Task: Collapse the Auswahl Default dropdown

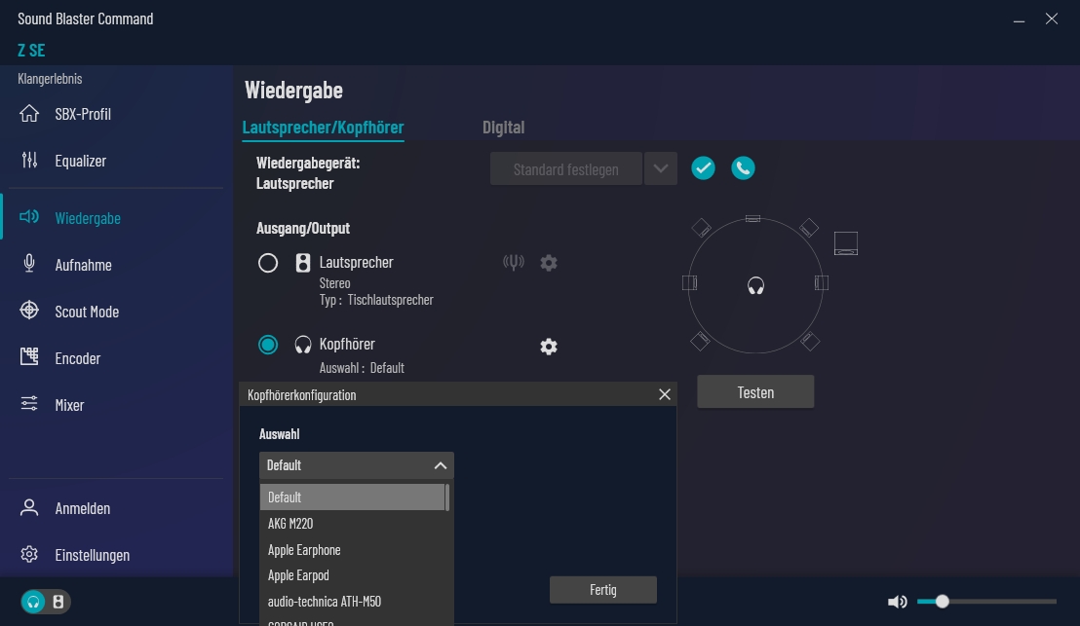Action: pyautogui.click(x=356, y=465)
